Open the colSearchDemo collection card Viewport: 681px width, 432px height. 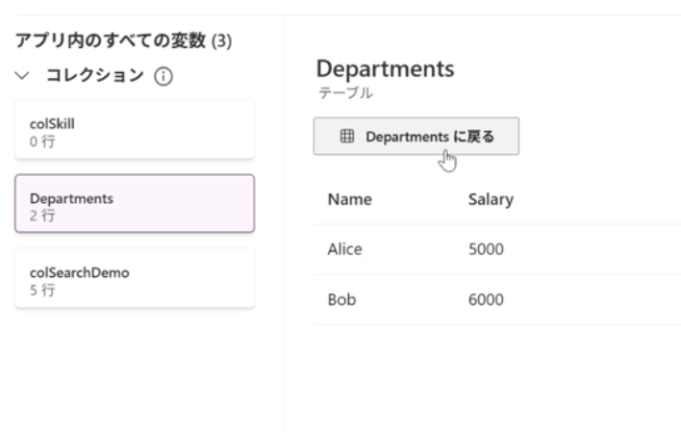[x=135, y=279]
